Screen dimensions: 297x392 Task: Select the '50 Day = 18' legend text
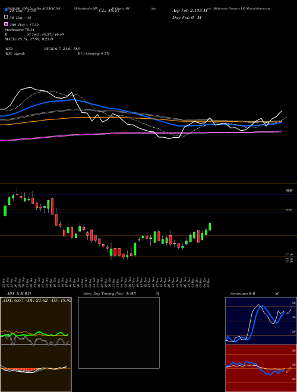point(20,18)
